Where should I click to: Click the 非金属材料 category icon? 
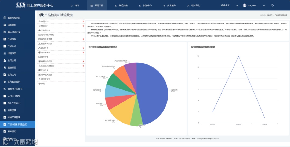(x=39, y=30)
